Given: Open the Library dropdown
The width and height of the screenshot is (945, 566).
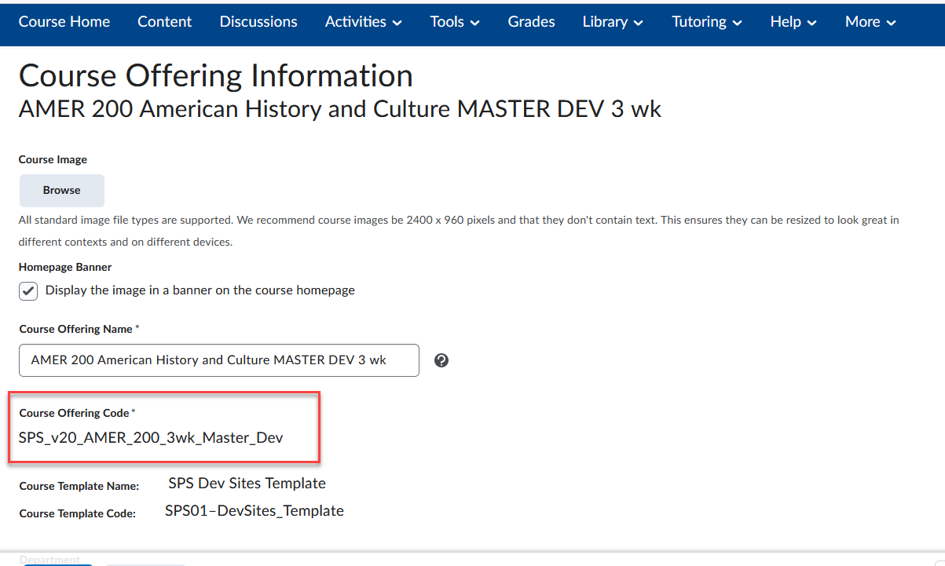Looking at the screenshot, I should coord(612,22).
